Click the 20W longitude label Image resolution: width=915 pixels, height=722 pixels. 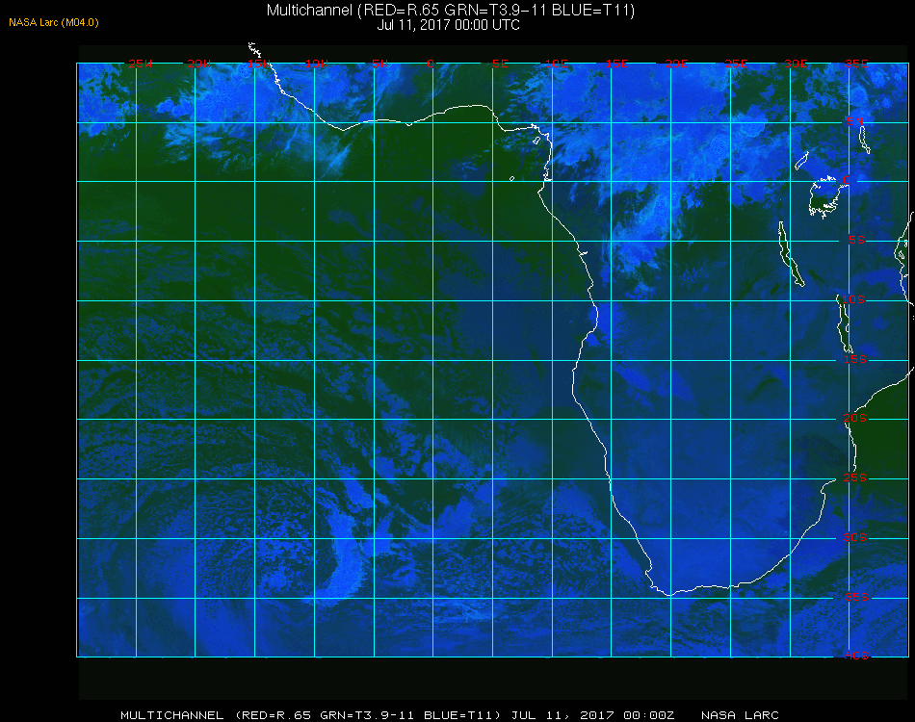click(x=199, y=64)
